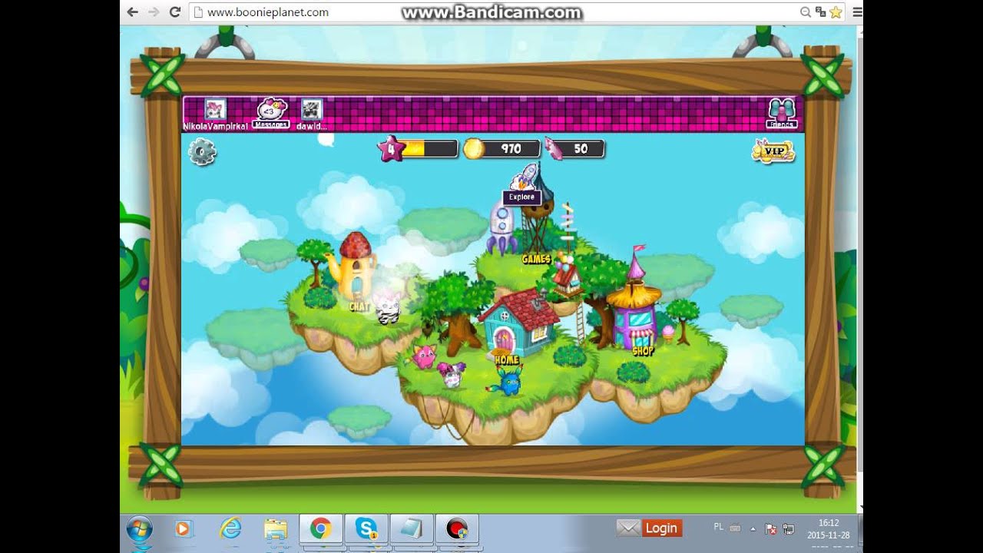The width and height of the screenshot is (983, 553).
Task: Open the notepad app on taskbar
Action: point(412,529)
